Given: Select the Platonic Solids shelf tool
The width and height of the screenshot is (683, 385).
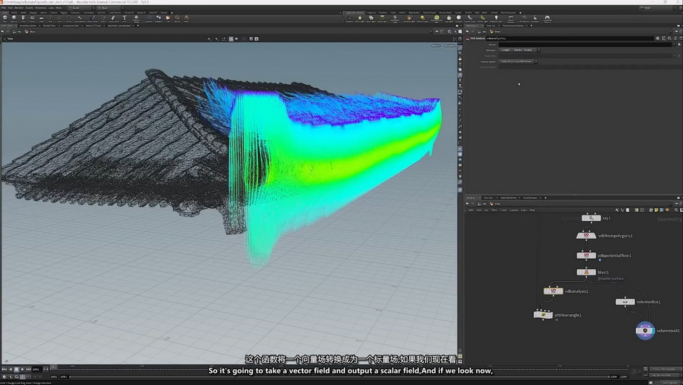Looking at the screenshot, I should tap(136, 18).
